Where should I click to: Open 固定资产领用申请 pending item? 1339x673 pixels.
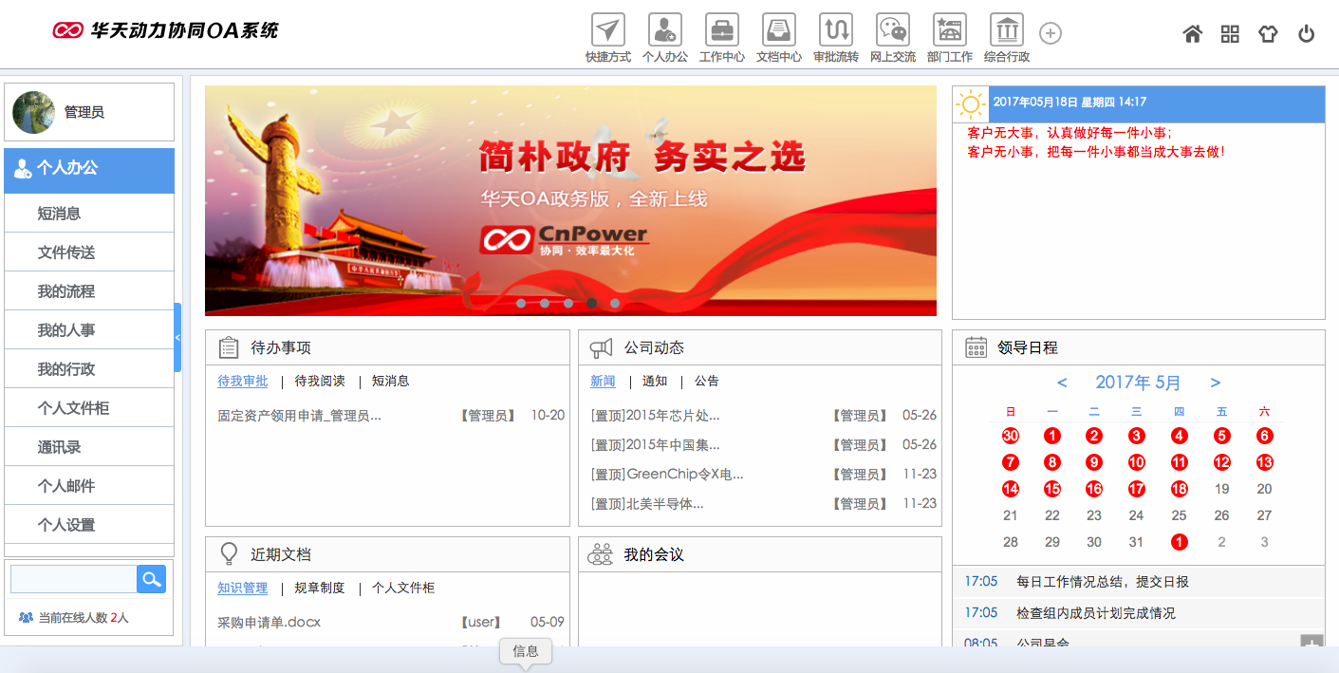pyautogui.click(x=299, y=415)
